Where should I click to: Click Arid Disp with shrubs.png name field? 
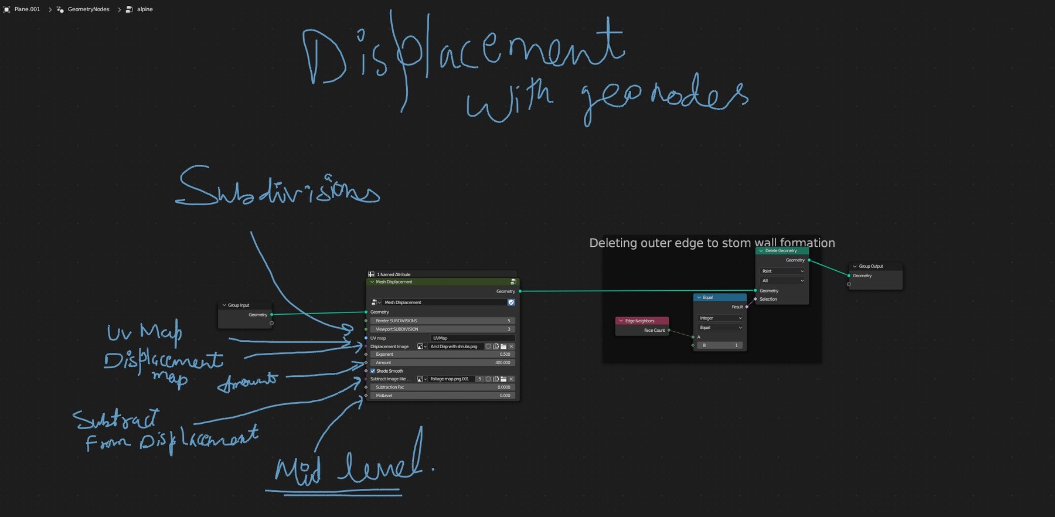(456, 346)
